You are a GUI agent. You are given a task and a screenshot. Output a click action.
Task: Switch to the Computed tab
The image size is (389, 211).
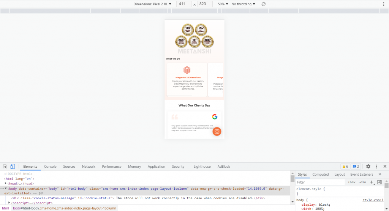coord(320,175)
